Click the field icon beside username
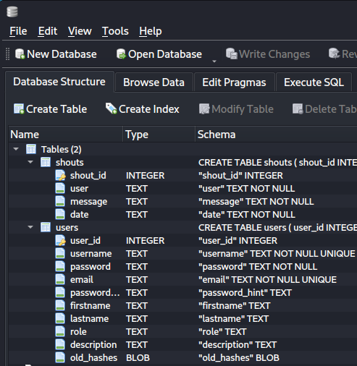The width and height of the screenshot is (357, 366). click(60, 253)
